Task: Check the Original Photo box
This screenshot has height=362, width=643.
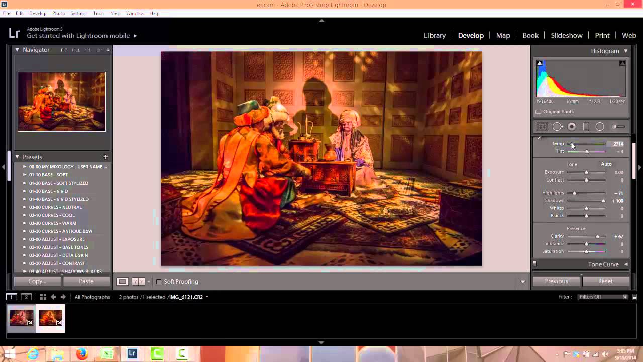Action: pyautogui.click(x=539, y=112)
